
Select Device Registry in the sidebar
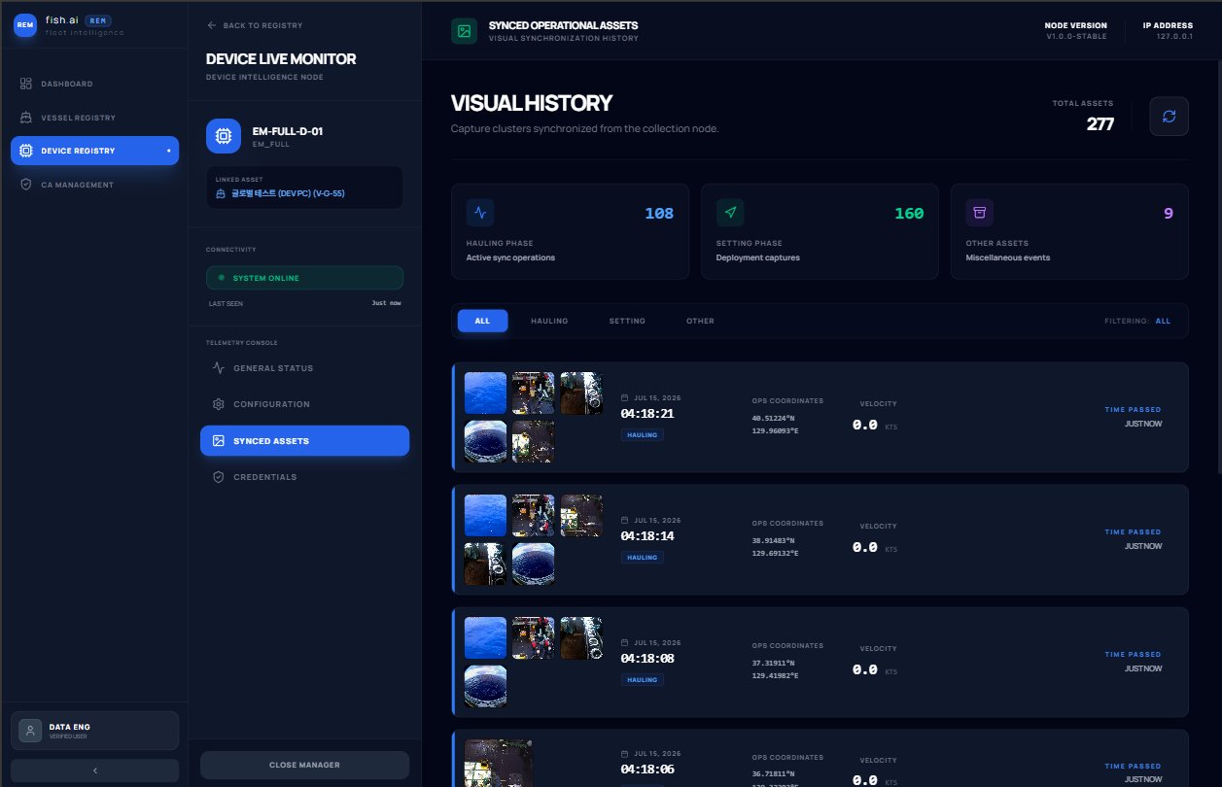pyautogui.click(x=94, y=151)
